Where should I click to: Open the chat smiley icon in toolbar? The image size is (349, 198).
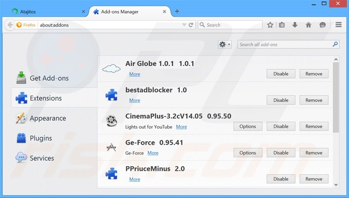tap(322, 25)
